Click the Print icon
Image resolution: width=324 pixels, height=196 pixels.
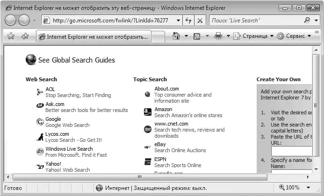[218, 36]
